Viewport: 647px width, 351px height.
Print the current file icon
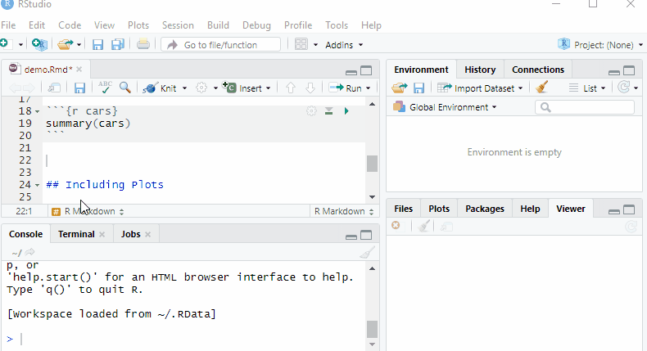143,43
